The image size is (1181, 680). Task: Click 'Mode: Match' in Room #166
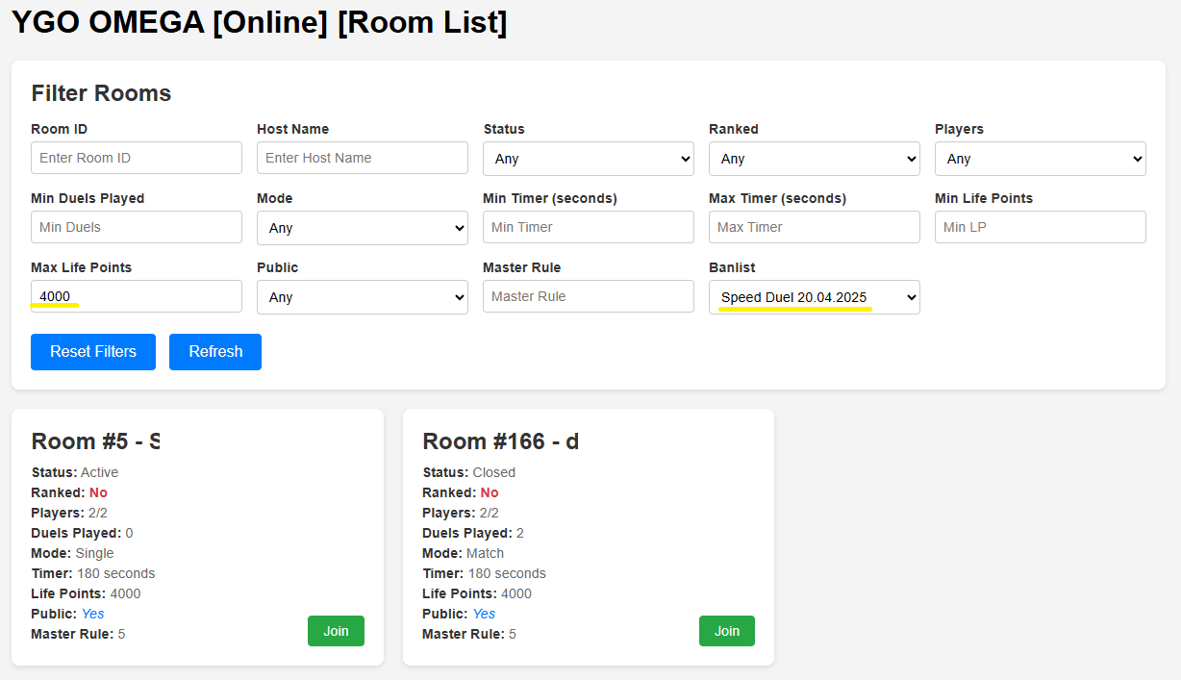coord(464,553)
